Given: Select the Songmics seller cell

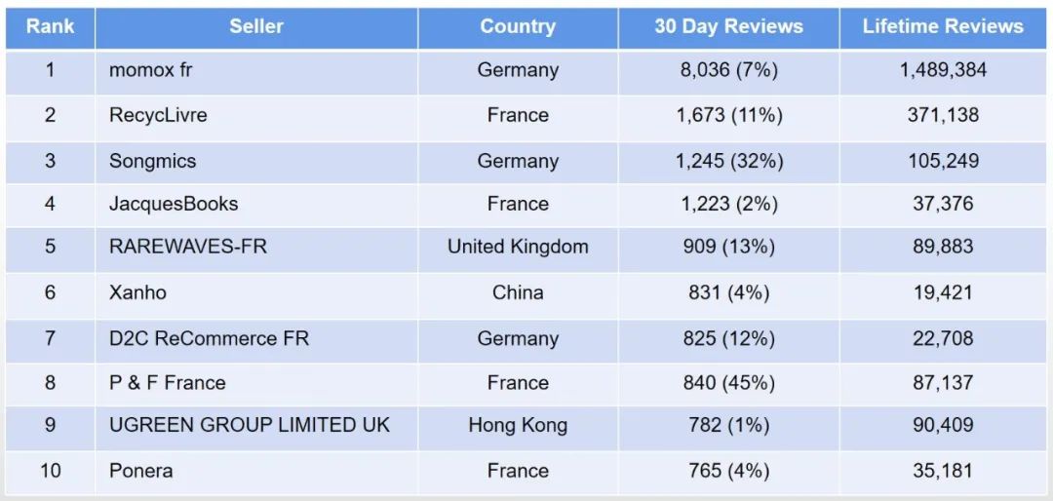Looking at the screenshot, I should pyautogui.click(x=153, y=161).
